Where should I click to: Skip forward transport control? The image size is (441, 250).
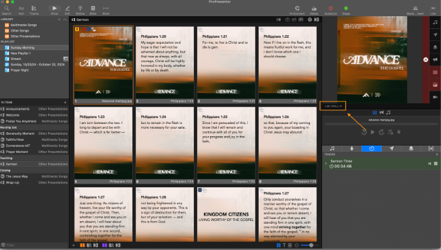[x=382, y=132]
